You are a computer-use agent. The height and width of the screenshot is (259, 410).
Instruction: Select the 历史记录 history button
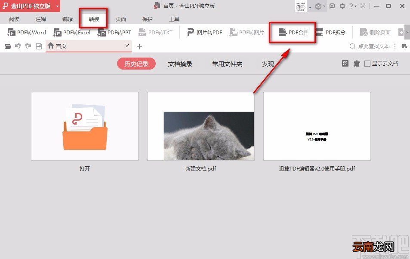(x=136, y=64)
